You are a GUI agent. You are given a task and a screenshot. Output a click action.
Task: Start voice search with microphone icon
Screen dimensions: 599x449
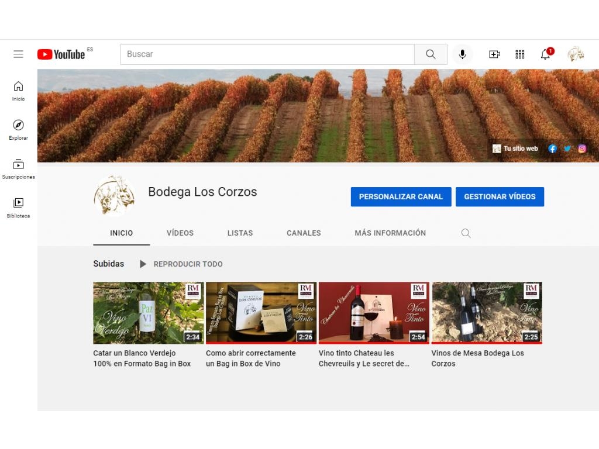462,54
